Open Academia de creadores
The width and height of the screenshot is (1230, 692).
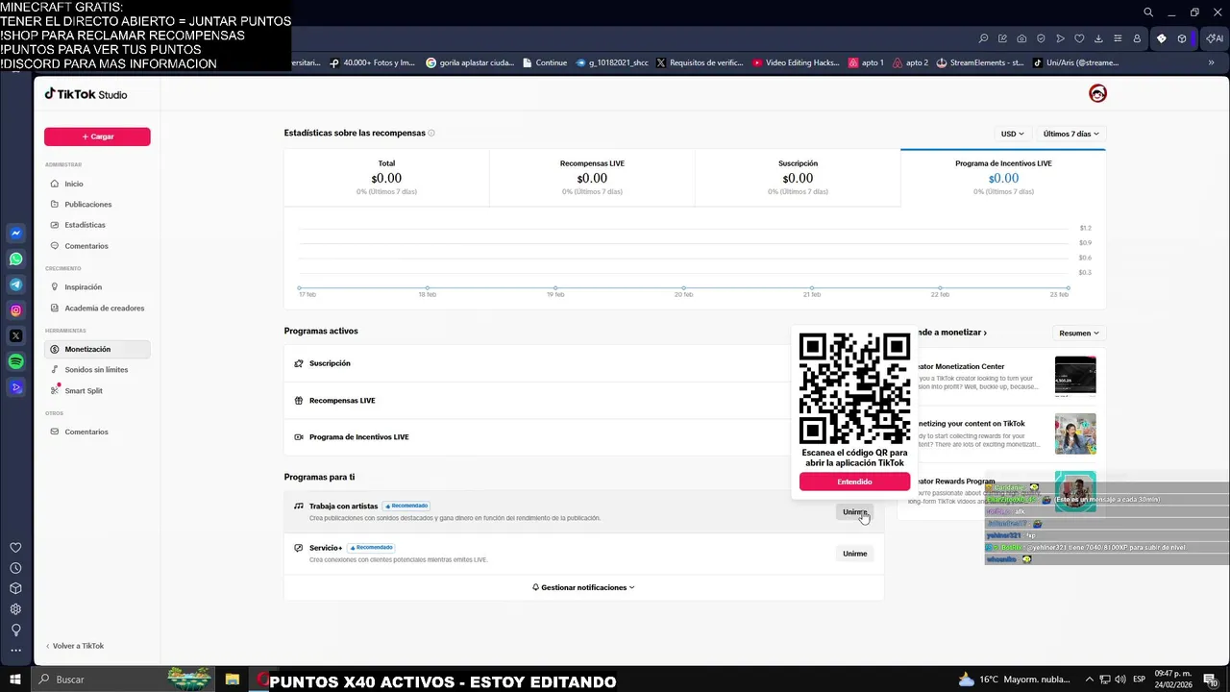tap(97, 309)
